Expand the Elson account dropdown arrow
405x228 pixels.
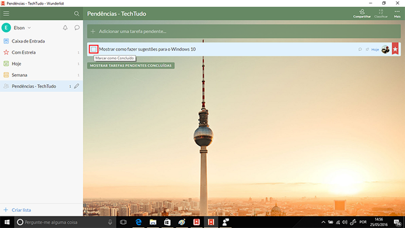(x=29, y=28)
